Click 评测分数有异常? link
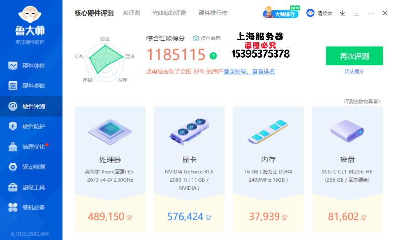The width and height of the screenshot is (395, 240). (362, 102)
